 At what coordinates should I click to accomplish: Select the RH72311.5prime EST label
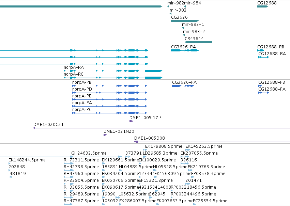coord(81,160)
